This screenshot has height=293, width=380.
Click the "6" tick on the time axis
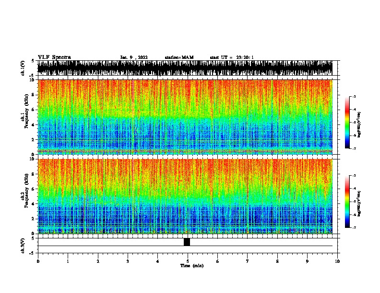(x=218, y=261)
